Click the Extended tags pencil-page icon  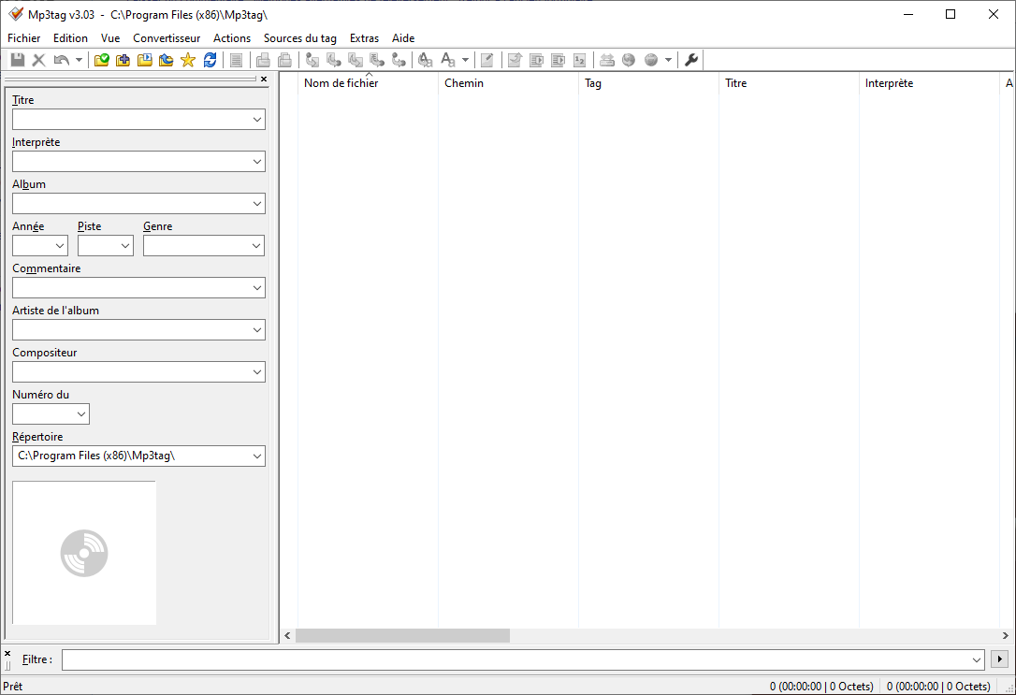(x=487, y=60)
